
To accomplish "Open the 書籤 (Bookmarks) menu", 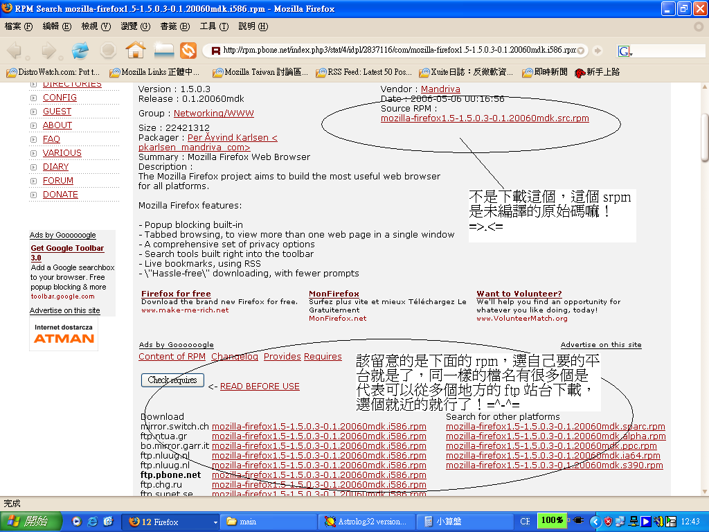I will 174,26.
